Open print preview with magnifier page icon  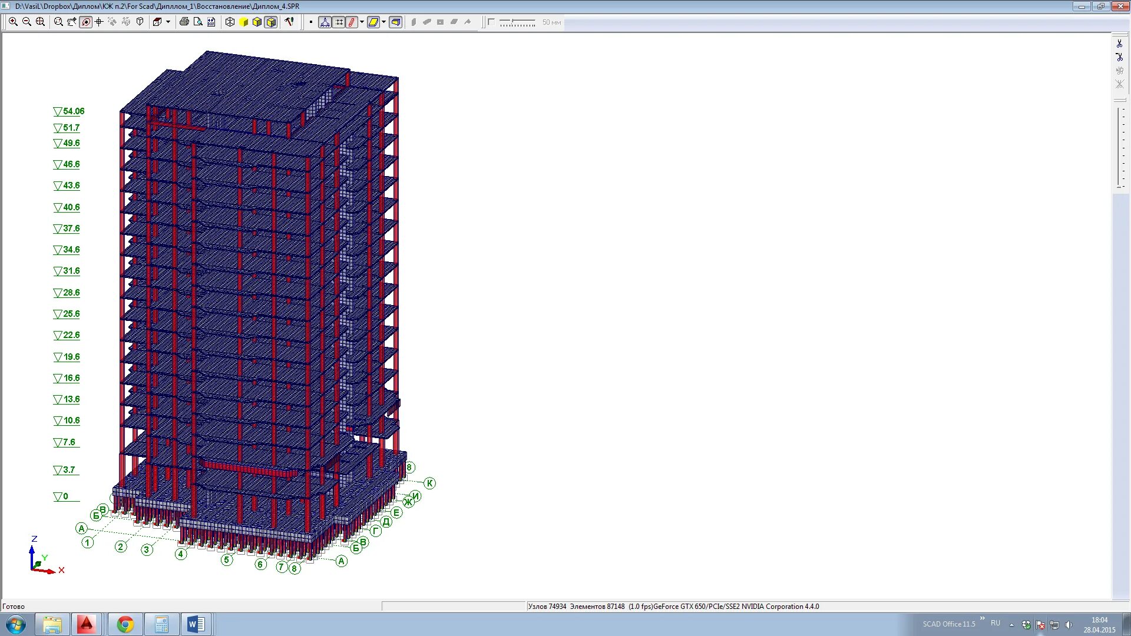pyautogui.click(x=198, y=22)
